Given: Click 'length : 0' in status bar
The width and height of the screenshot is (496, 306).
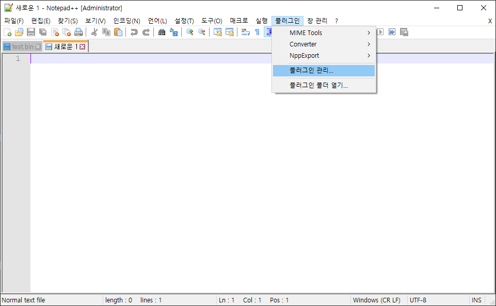Looking at the screenshot, I should coord(119,300).
